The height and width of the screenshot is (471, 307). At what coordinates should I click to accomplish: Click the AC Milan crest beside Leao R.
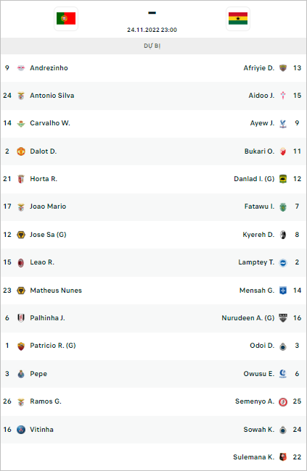(21, 262)
